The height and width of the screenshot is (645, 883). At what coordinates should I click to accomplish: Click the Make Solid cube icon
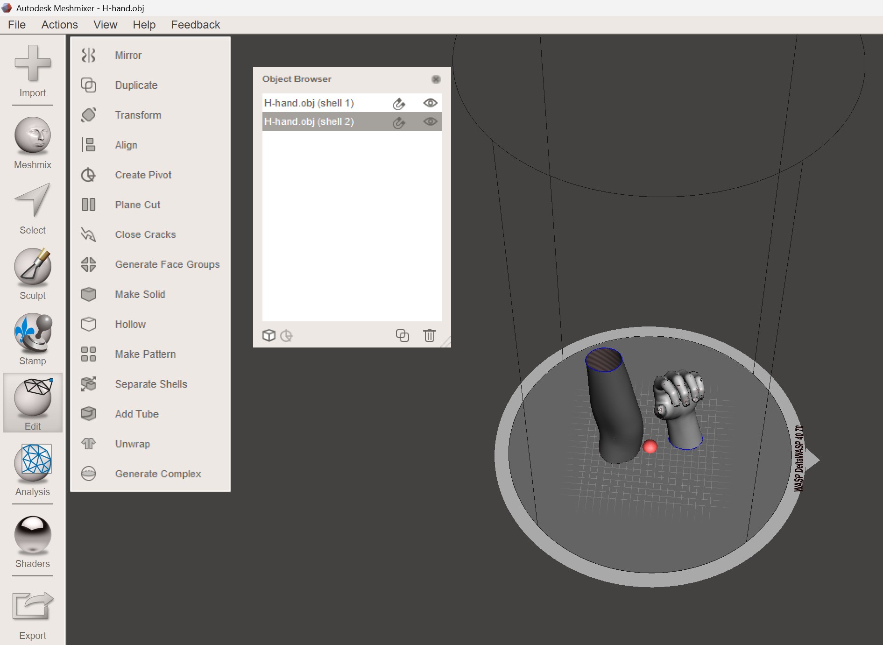(x=89, y=294)
